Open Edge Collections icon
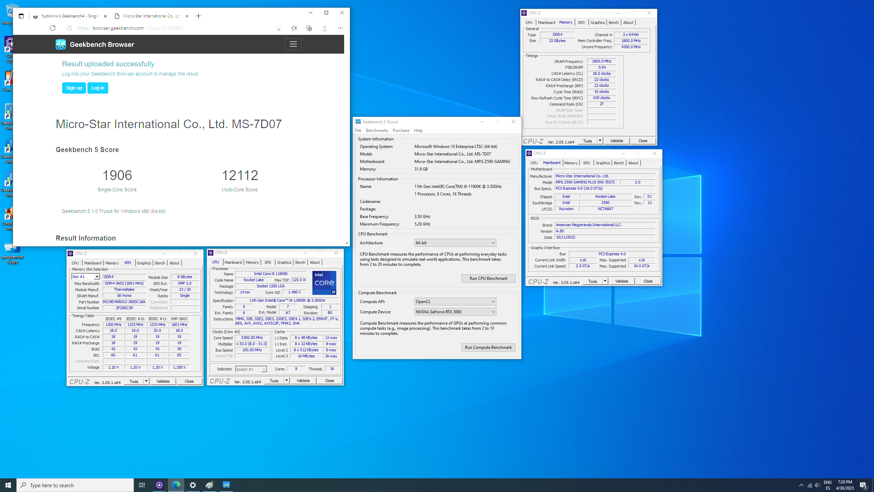Viewport: 874px width, 492px height. pos(309,28)
